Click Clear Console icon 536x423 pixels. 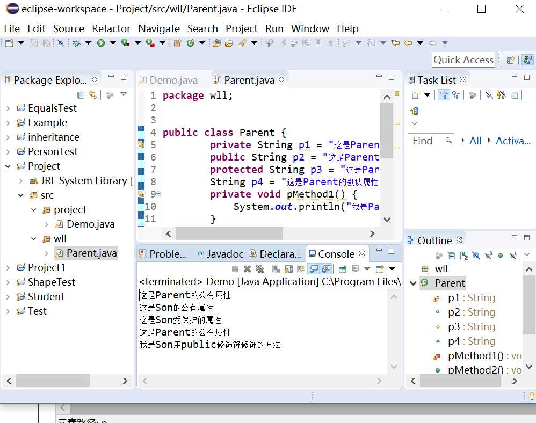[276, 269]
